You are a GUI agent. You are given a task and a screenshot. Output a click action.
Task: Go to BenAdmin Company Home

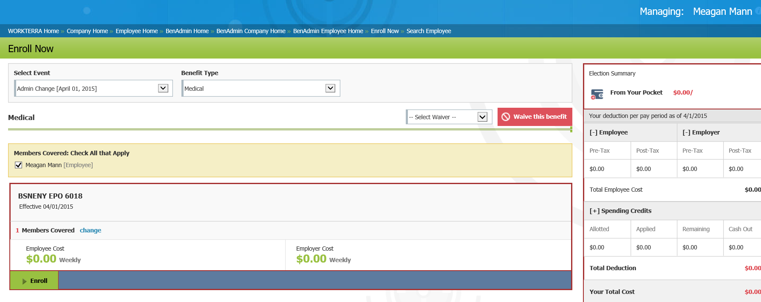(x=251, y=31)
